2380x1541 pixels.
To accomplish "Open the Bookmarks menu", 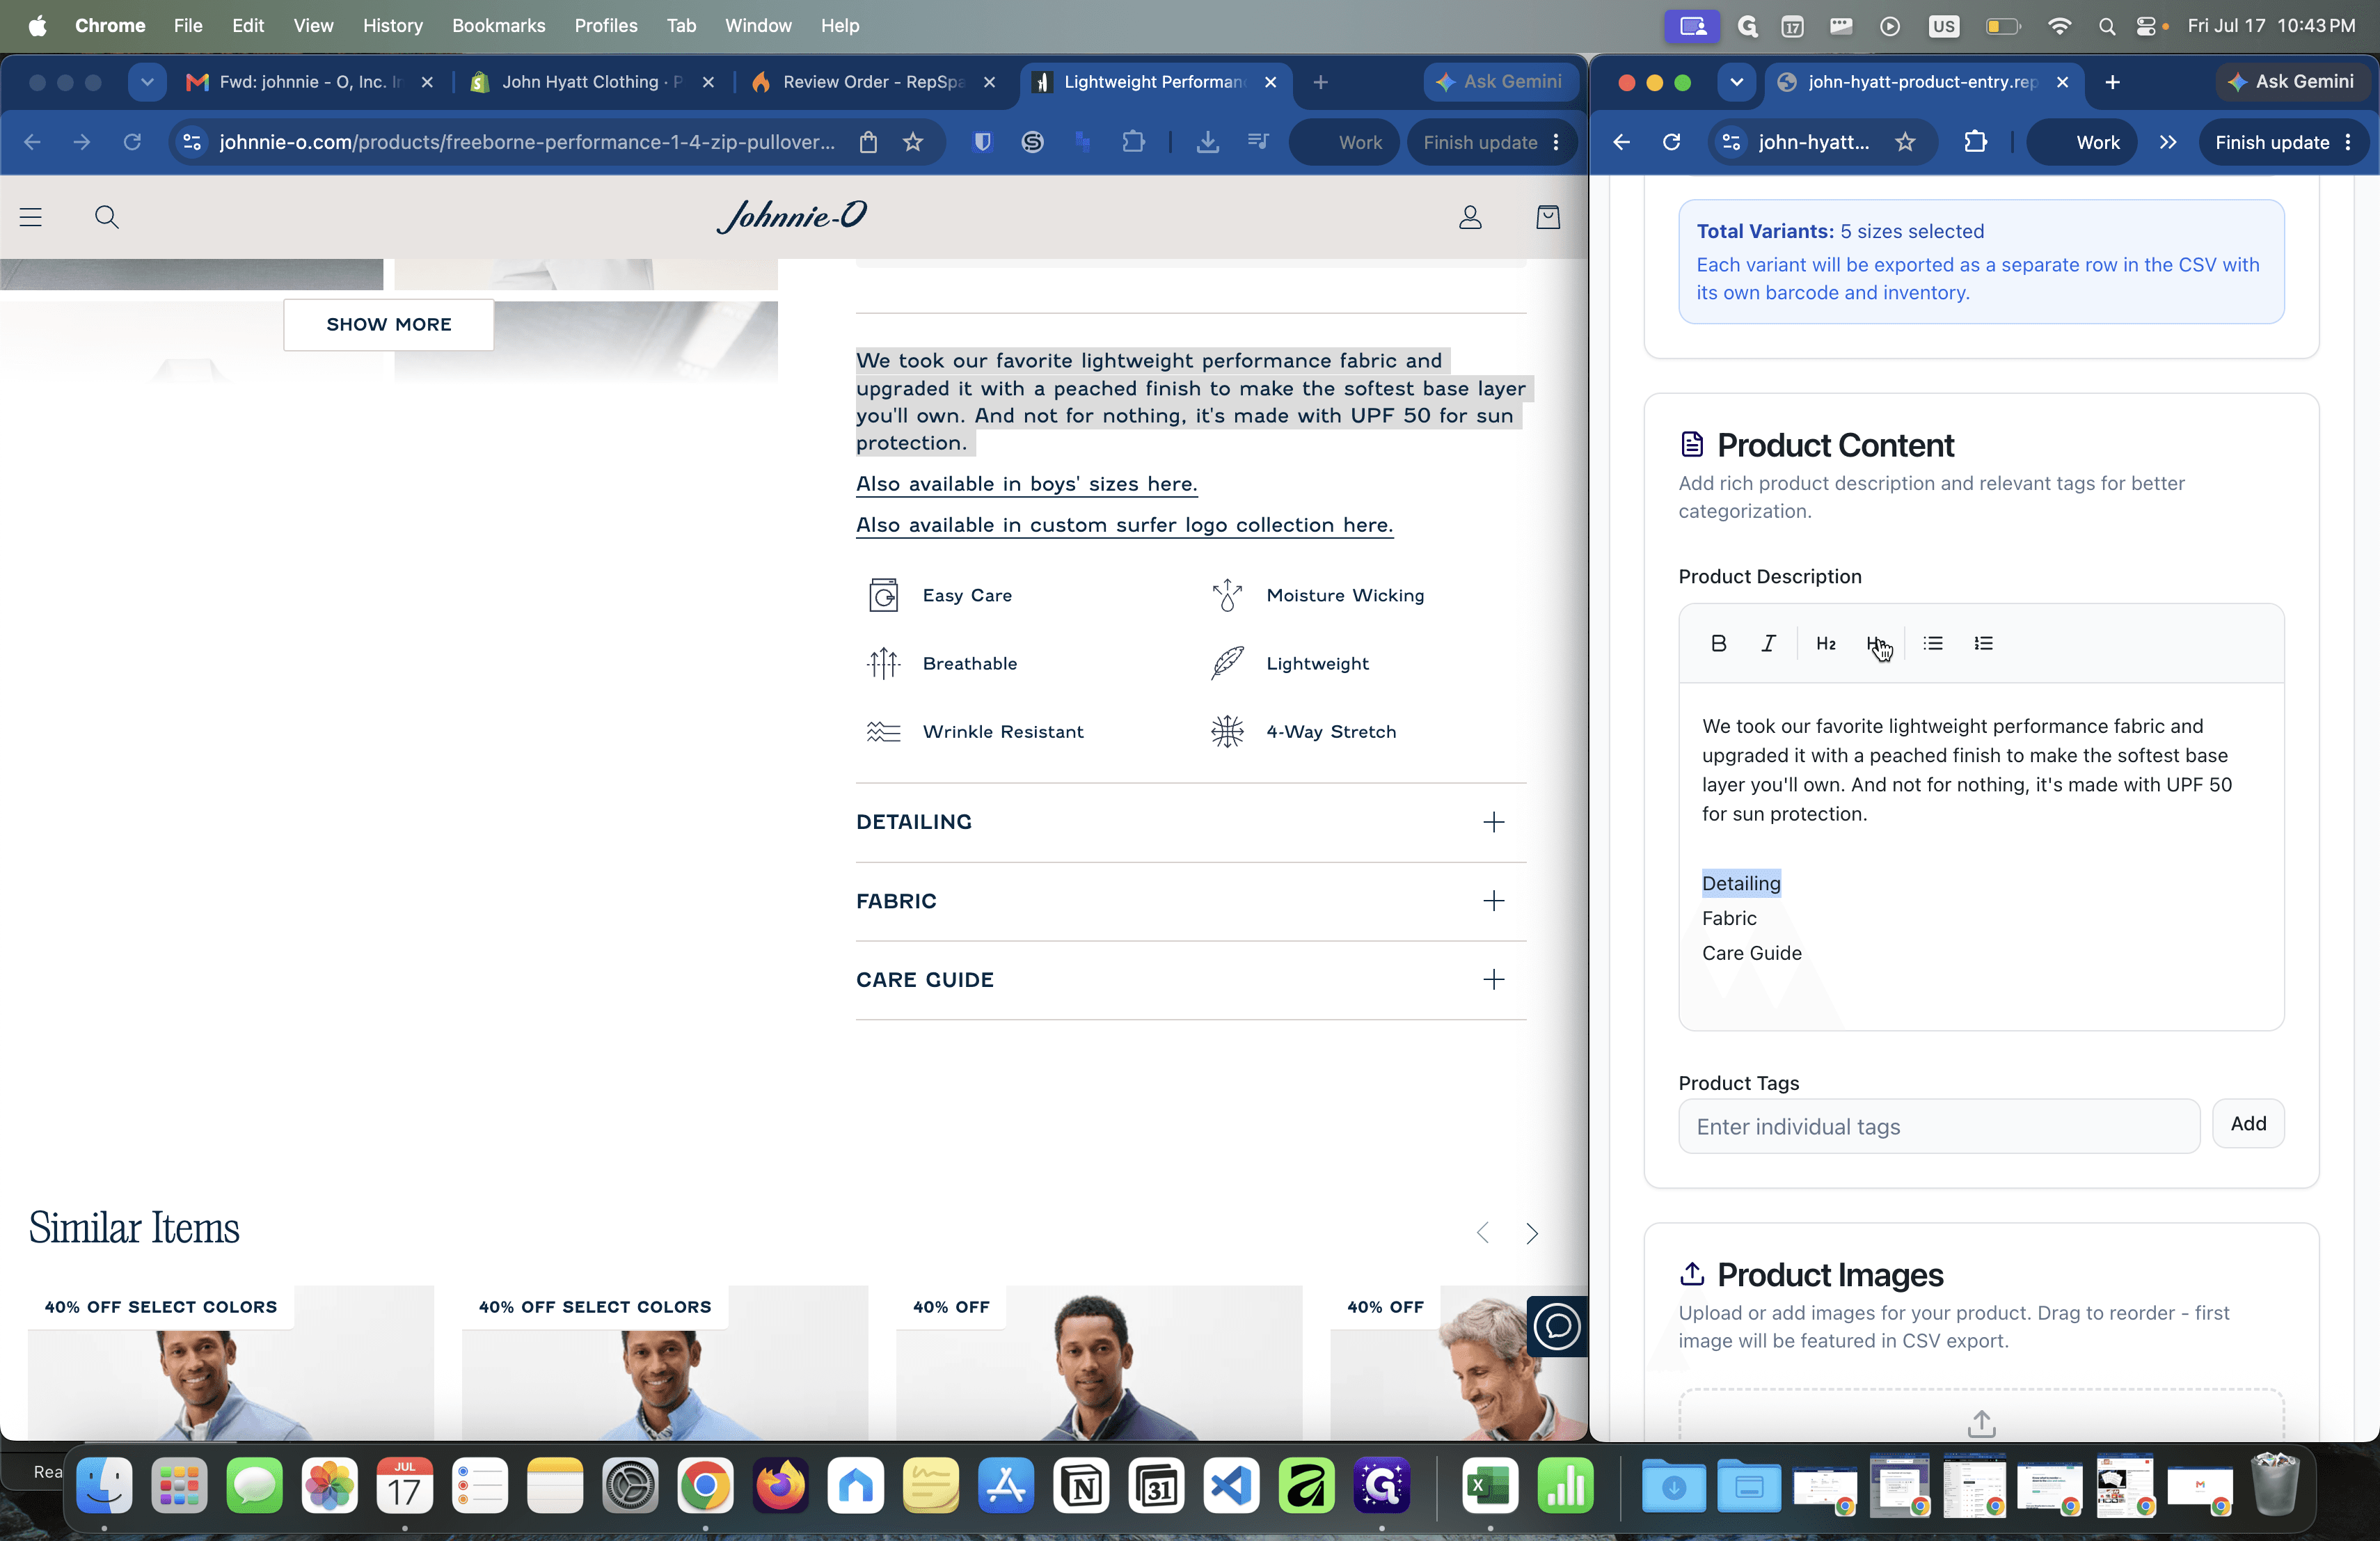I will click(x=498, y=25).
